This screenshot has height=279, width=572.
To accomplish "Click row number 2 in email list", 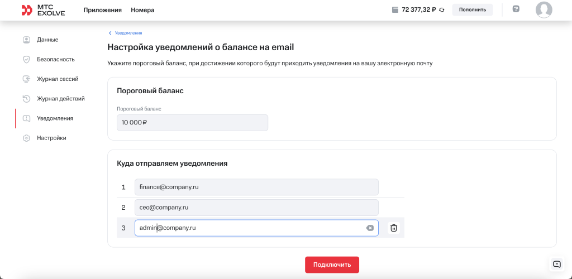I will click(x=123, y=208).
